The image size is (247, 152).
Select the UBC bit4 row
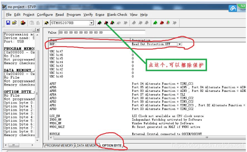pos(56,62)
